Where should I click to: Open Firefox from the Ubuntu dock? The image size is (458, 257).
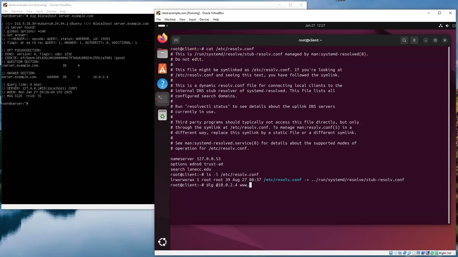pos(162,38)
